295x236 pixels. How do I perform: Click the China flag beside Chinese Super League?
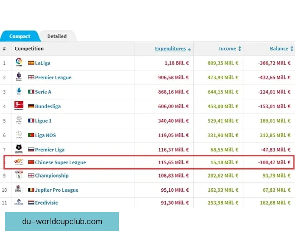(31, 162)
